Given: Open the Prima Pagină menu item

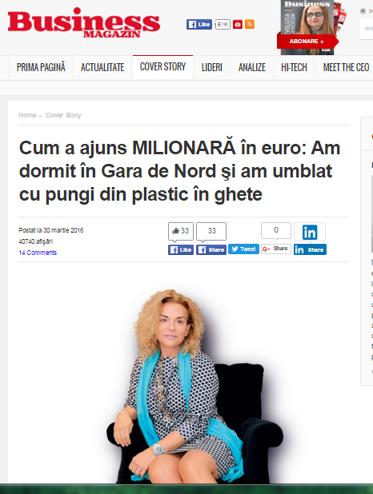Looking at the screenshot, I should point(41,67).
